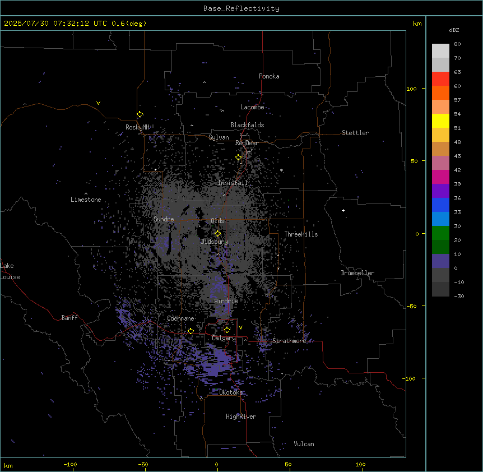
Task: Select the Sundre label
Action: point(164,219)
